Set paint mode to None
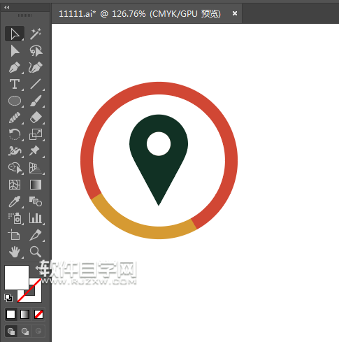339x342 pixels. 38,315
